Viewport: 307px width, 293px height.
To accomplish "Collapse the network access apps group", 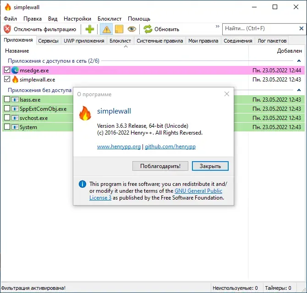I will pos(299,61).
